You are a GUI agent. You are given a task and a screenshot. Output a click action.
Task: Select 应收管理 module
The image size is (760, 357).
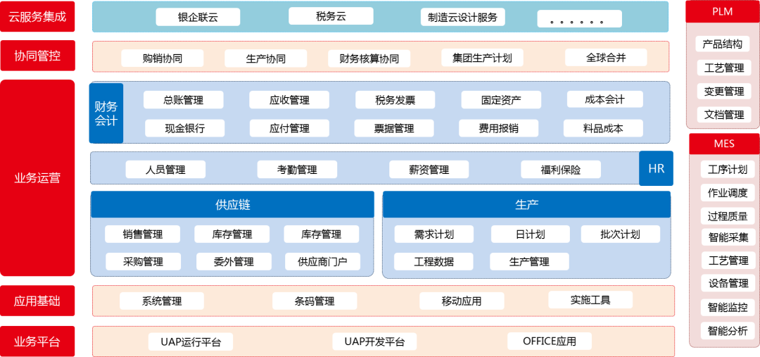point(289,100)
